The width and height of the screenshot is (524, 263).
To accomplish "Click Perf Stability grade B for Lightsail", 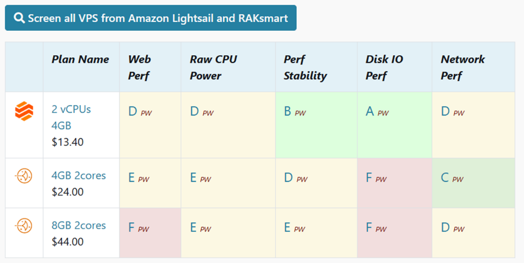I will 288,112.
